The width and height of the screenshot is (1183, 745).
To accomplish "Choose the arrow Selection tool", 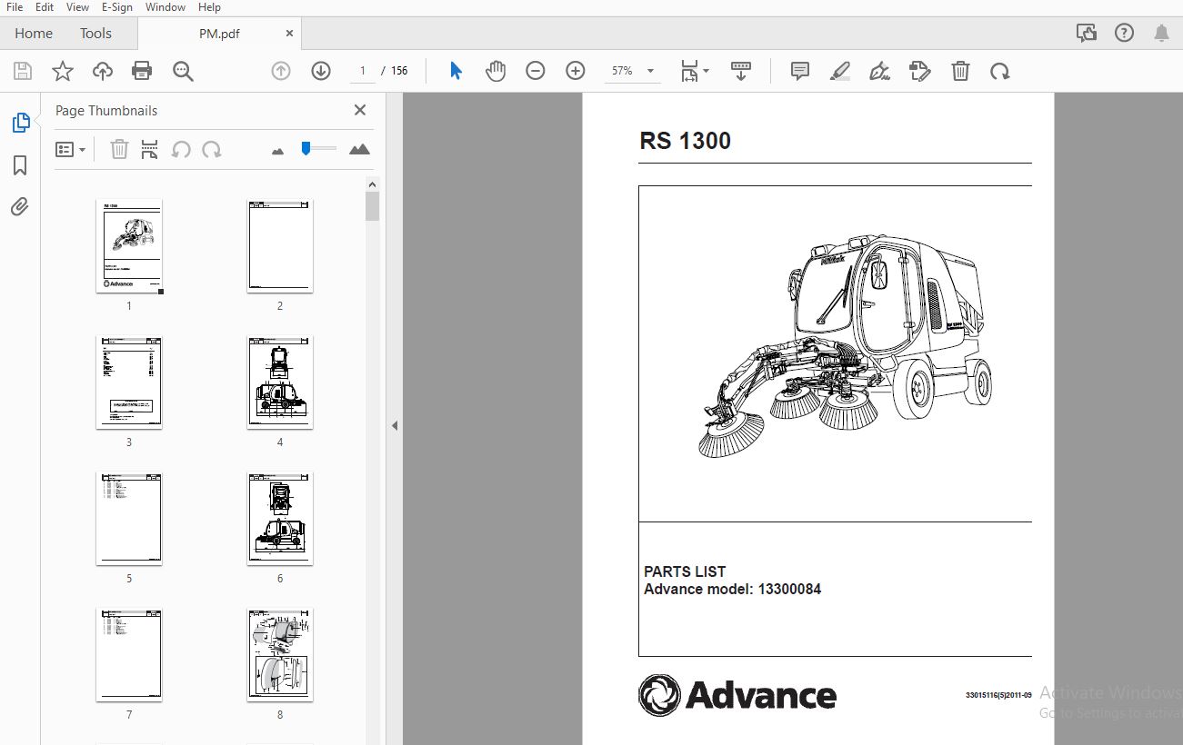I will click(x=456, y=71).
